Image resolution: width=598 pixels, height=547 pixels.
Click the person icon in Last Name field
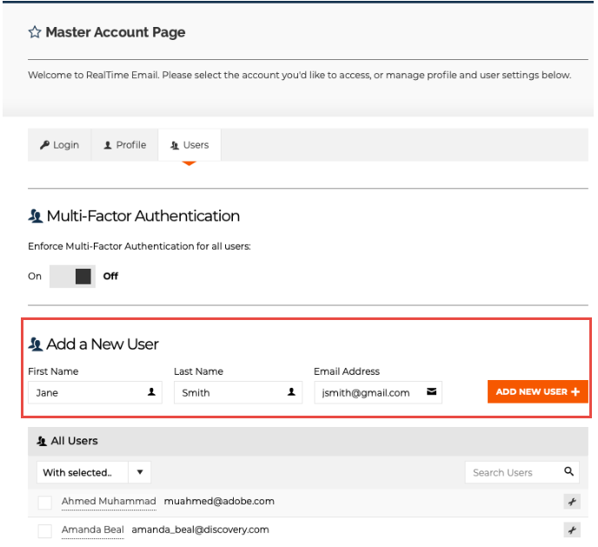pyautogui.click(x=291, y=392)
